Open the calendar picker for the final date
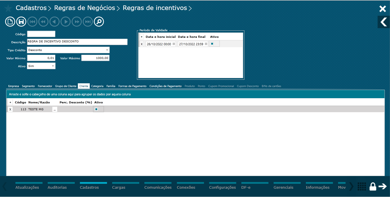The height and width of the screenshot is (197, 390). (x=206, y=44)
